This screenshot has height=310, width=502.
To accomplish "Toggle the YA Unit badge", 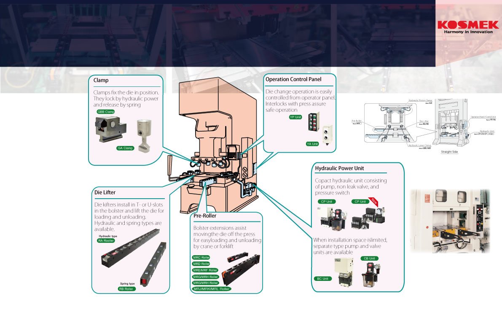I will [x=312, y=144].
